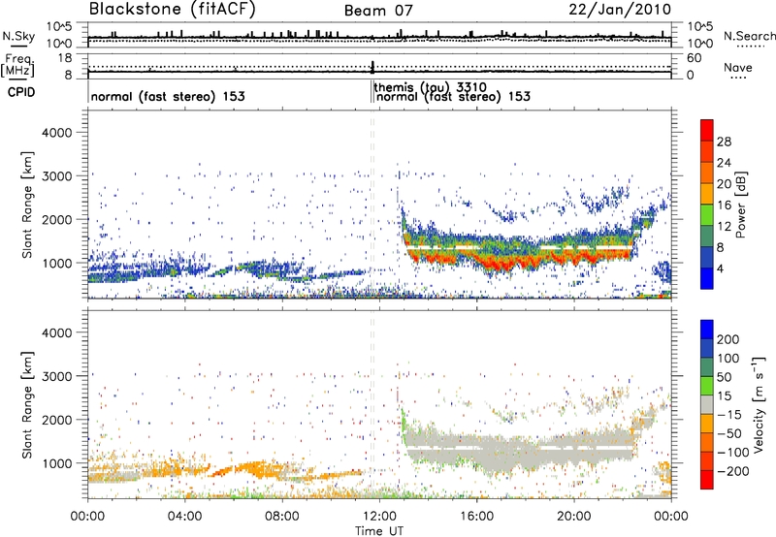Click the first 'normal (fast stereo) 153' label
The image size is (776, 537).
(168, 96)
